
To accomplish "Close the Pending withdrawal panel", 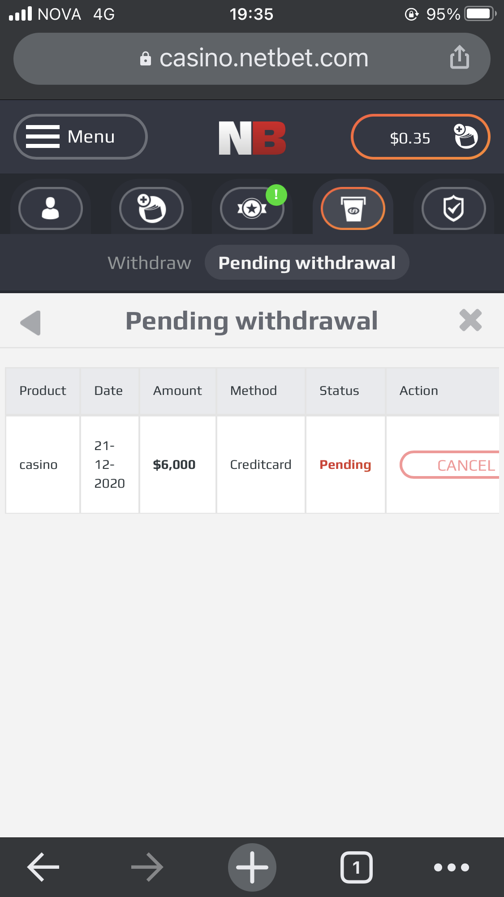I will 470,321.
